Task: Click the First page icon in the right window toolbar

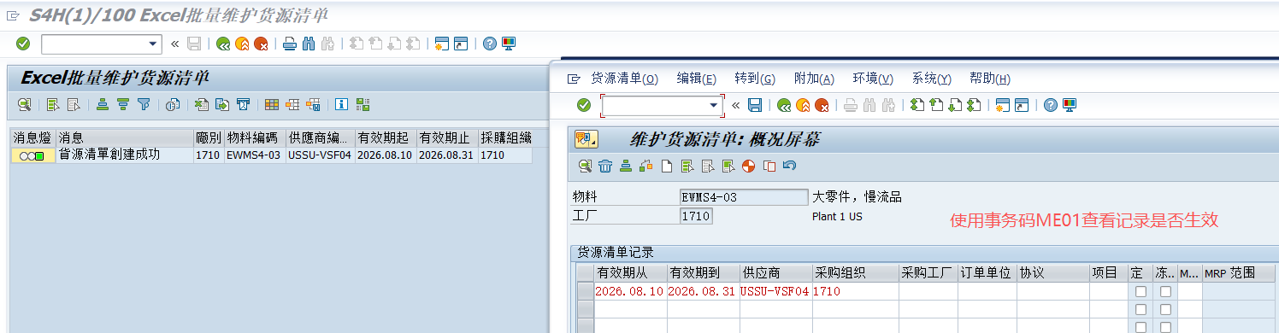Action: click(x=917, y=105)
